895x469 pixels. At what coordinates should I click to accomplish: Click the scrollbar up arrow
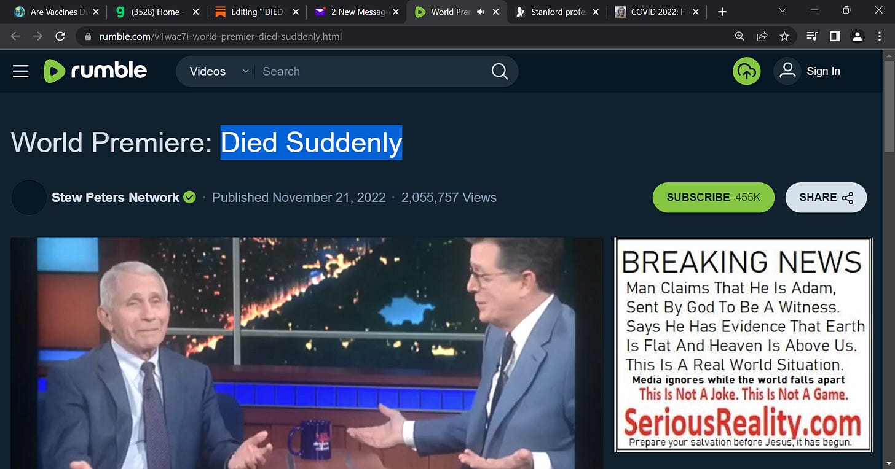point(889,55)
